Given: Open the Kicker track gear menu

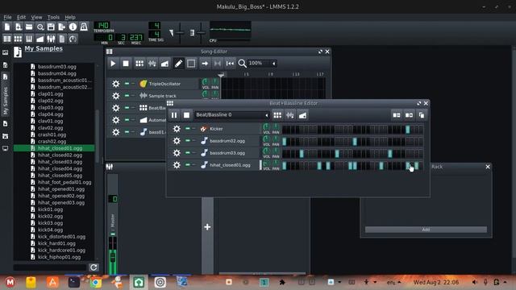Looking at the screenshot, I should click(177, 129).
